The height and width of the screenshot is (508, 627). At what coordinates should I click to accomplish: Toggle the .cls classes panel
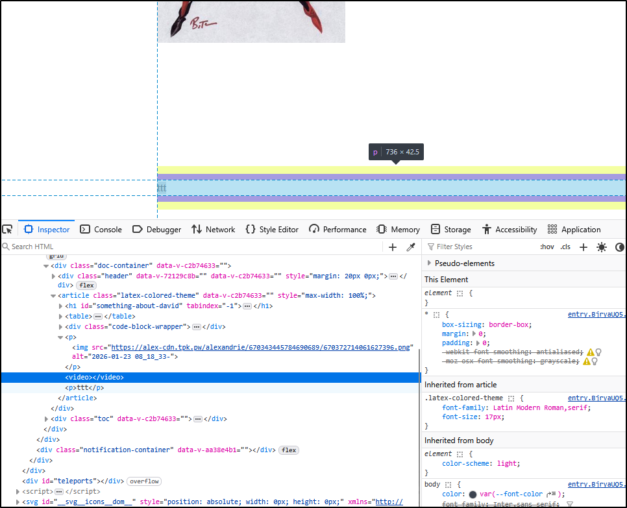pyautogui.click(x=565, y=247)
